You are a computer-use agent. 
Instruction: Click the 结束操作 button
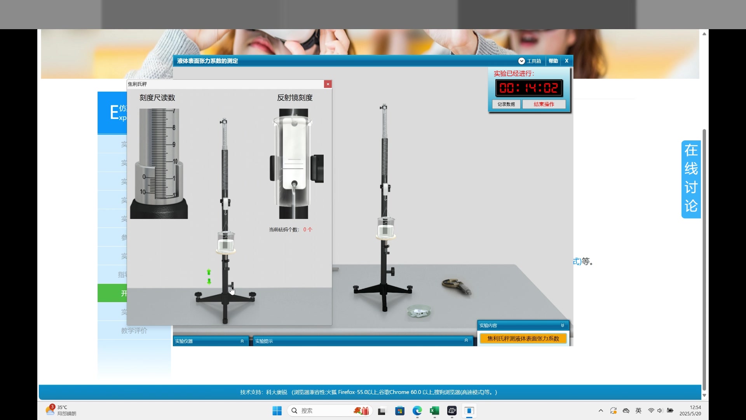(x=544, y=104)
